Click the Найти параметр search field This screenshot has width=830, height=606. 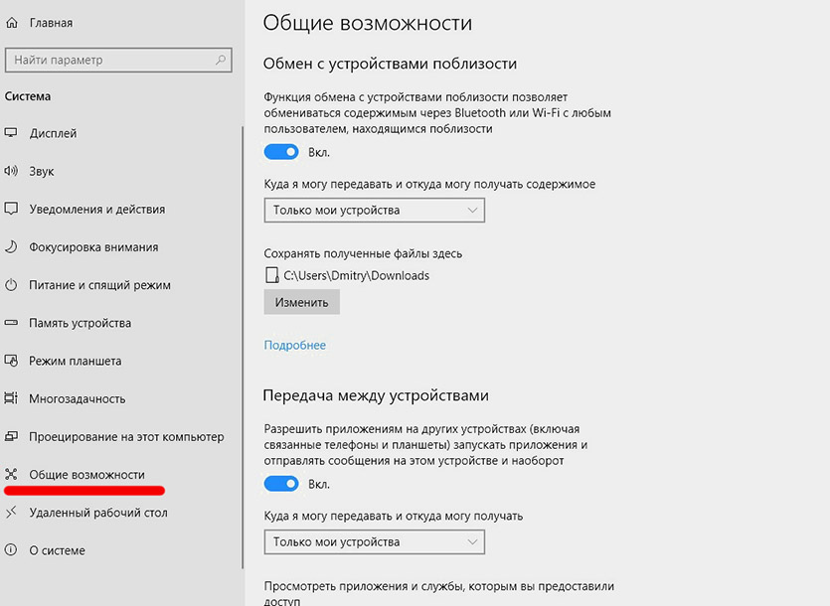click(109, 61)
